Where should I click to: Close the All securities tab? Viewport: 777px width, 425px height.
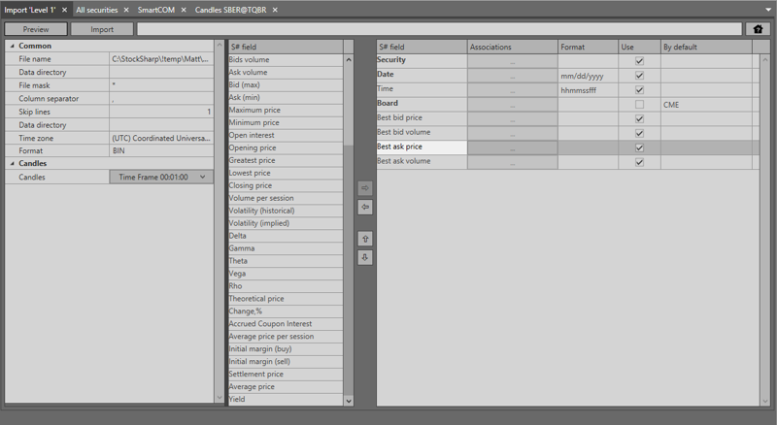point(126,10)
